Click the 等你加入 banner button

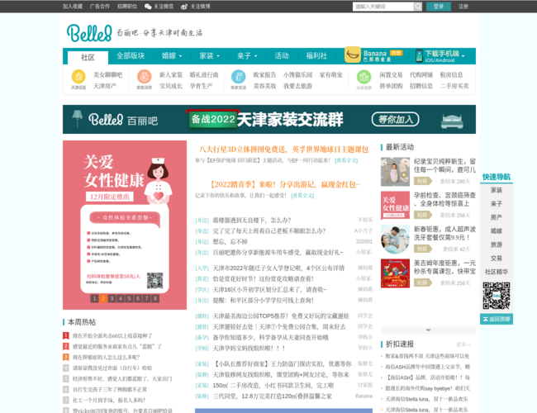point(395,119)
